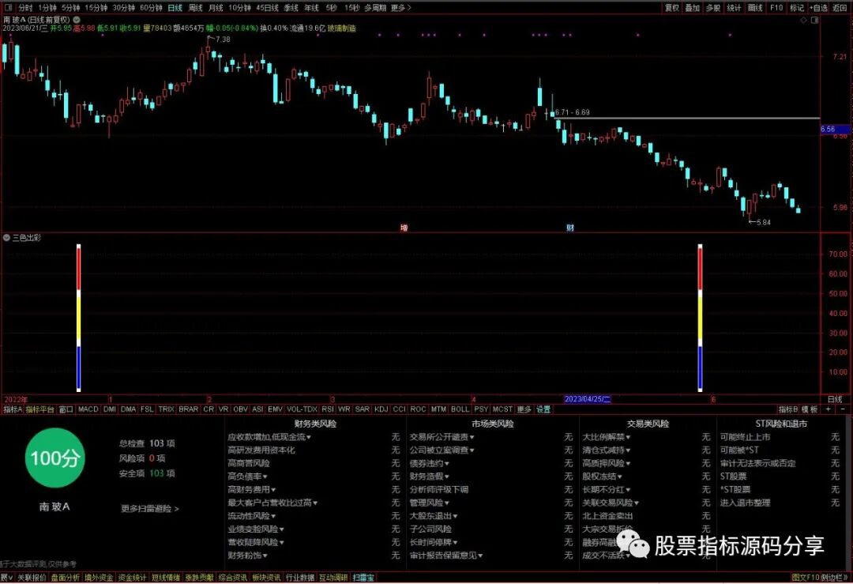Viewport: 853px width, 584px height.
Task: Select the 日线 daily period
Action: click(175, 8)
